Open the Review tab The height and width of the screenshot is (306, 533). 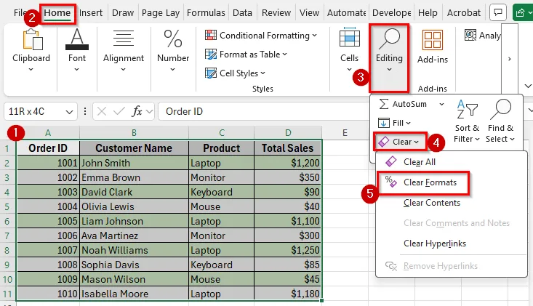(x=276, y=12)
